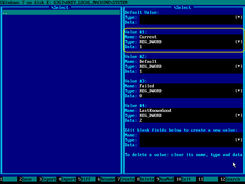Edit the Data field of Default named value
The height and width of the screenshot is (184, 245).
191,71
